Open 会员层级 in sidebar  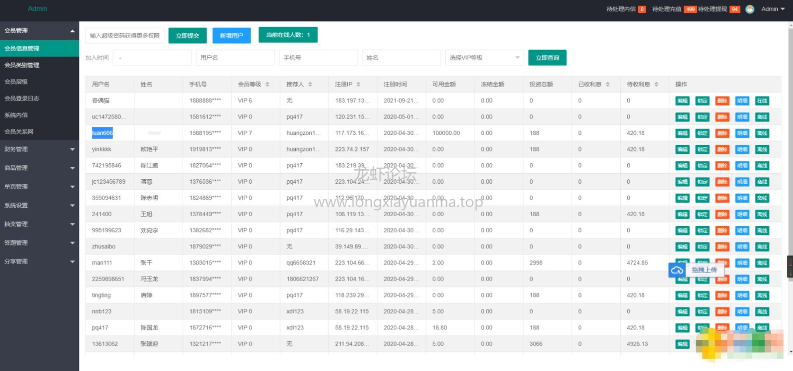[39, 82]
